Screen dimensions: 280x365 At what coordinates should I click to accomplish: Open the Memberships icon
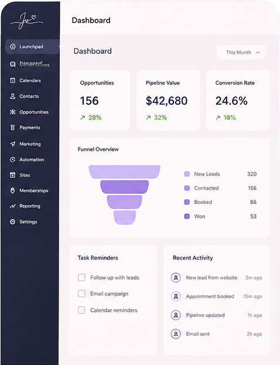(x=12, y=190)
